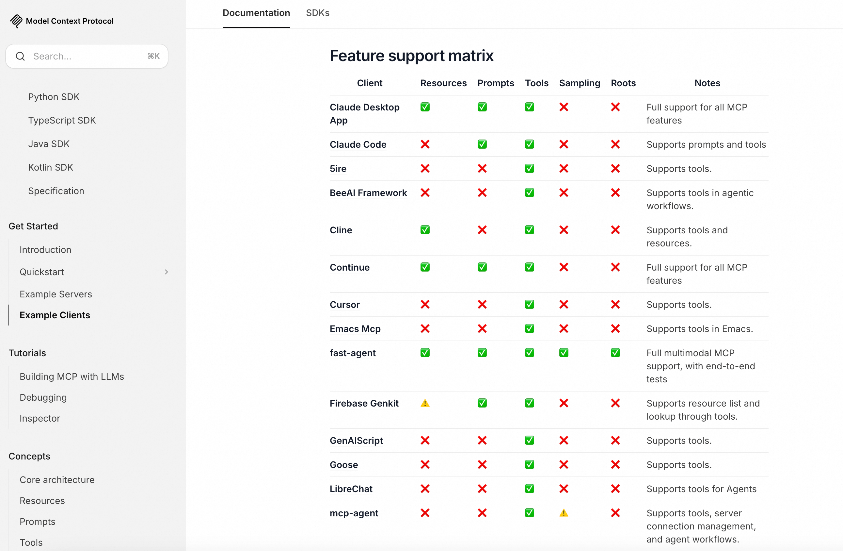
Task: Select the Documentation tab
Action: click(256, 13)
